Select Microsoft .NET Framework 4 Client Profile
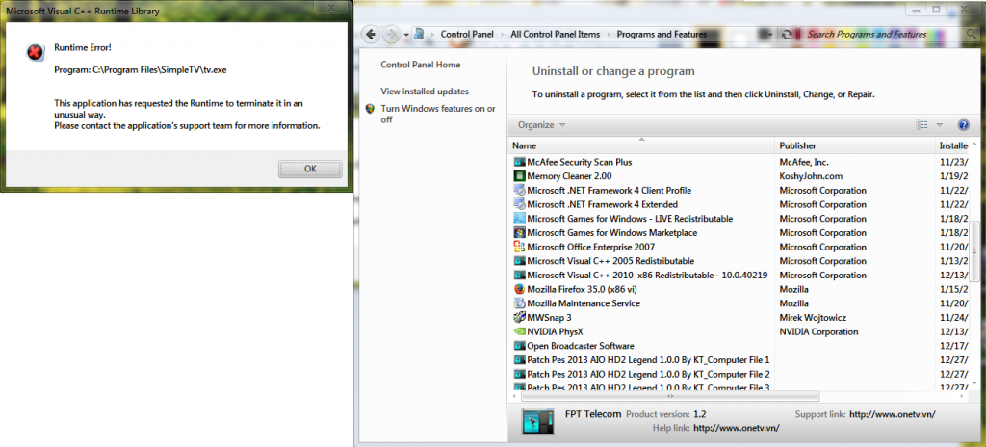Screen dimensions: 986x447 [x=610, y=190]
